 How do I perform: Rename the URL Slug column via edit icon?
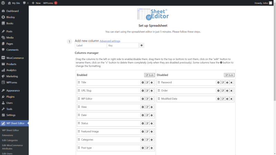coord(147,91)
